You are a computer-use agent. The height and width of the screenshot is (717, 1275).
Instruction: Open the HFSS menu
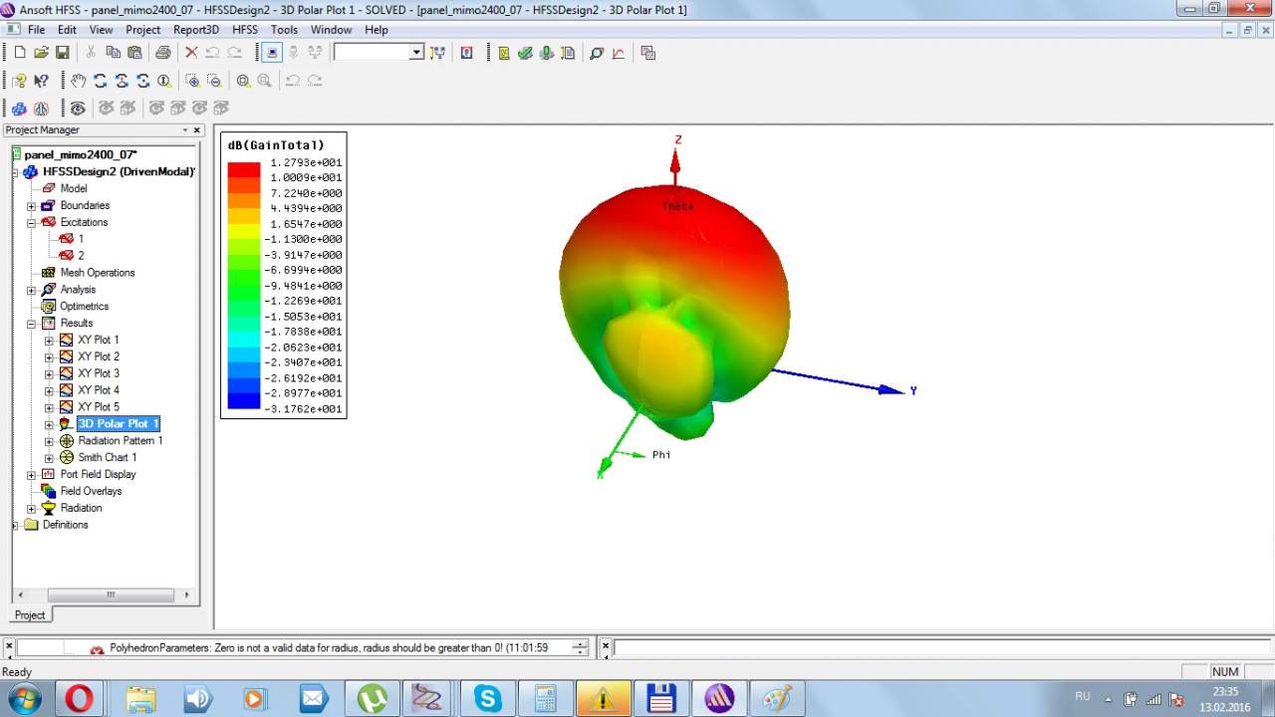tap(244, 30)
